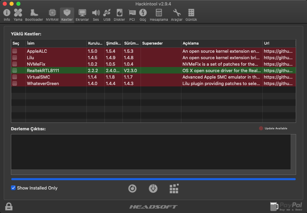Click the compile grid icon
The height and width of the screenshot is (213, 307).
coord(174,189)
